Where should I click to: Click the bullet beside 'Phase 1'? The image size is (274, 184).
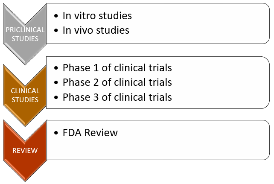point(57,68)
